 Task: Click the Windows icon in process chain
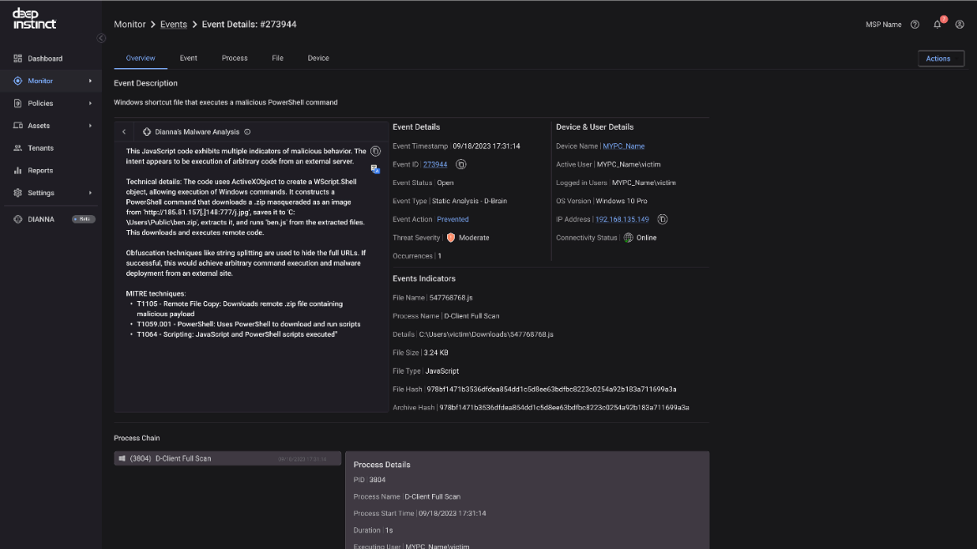[122, 459]
